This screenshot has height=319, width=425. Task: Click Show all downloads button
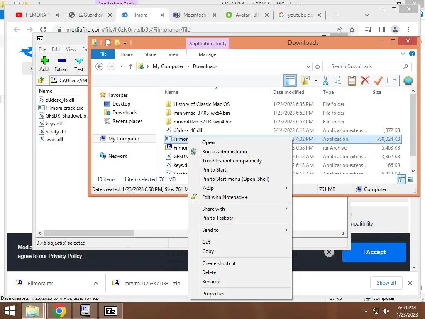point(386,282)
